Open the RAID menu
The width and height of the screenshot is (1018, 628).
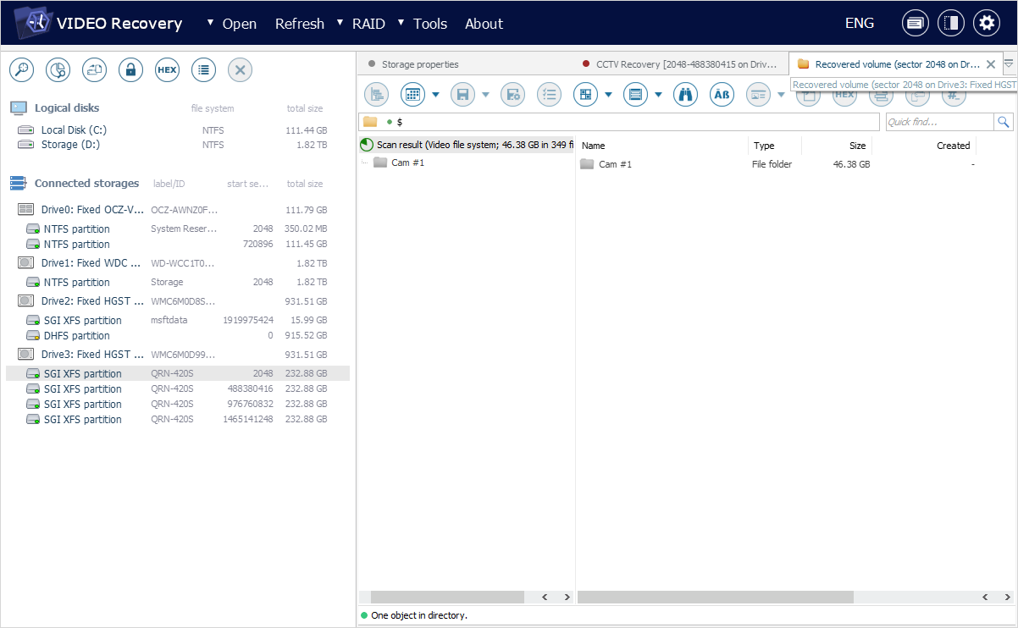pyautogui.click(x=368, y=24)
